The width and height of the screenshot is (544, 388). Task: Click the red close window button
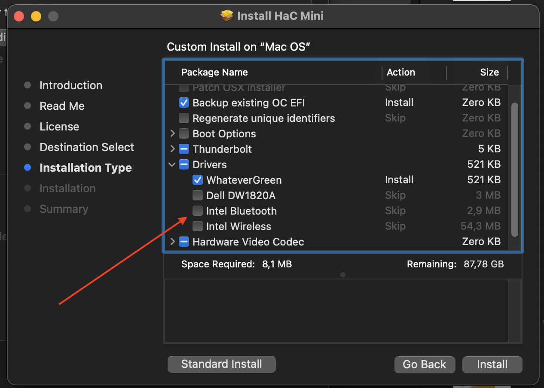point(19,16)
